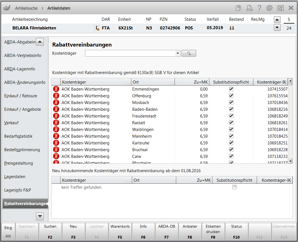Viewport: 298px width, 242px height.
Task: Open the ABDA-Vertriebsinfo sidebar page
Action: pos(23,56)
